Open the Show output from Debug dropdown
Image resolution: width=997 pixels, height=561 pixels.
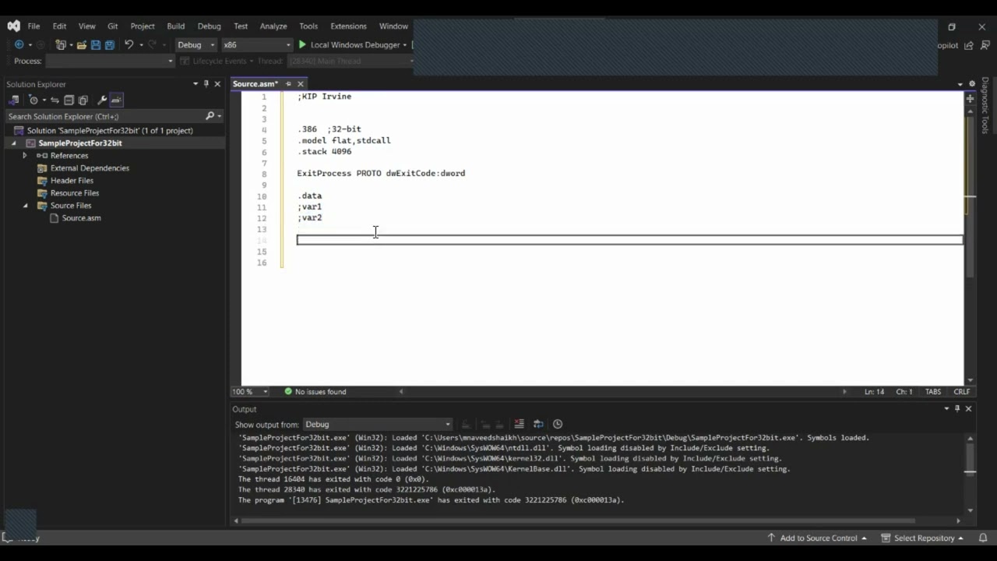pyautogui.click(x=378, y=424)
